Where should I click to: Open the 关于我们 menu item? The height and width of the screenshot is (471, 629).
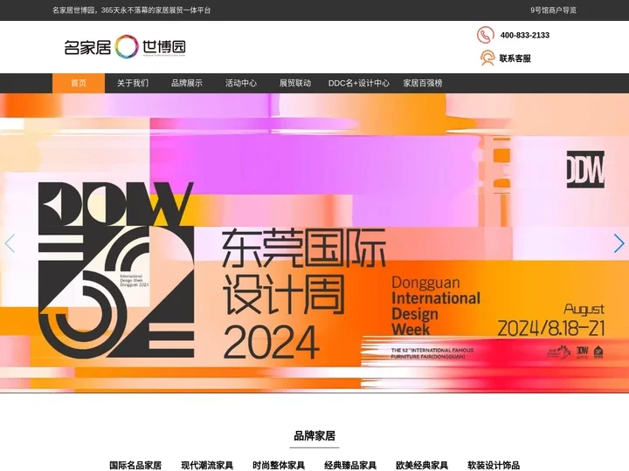(133, 83)
